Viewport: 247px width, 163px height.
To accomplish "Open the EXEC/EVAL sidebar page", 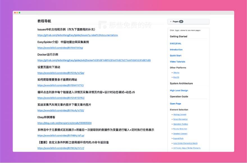I will [176, 43].
